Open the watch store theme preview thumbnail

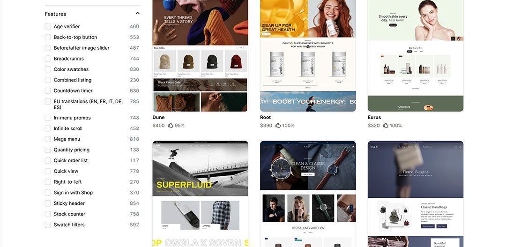point(308,194)
